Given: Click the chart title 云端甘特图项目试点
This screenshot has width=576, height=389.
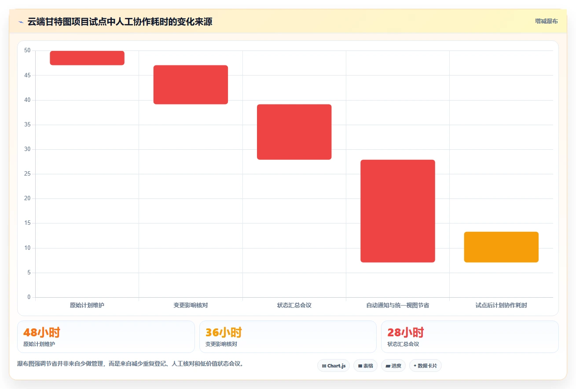Looking at the screenshot, I should 120,22.
